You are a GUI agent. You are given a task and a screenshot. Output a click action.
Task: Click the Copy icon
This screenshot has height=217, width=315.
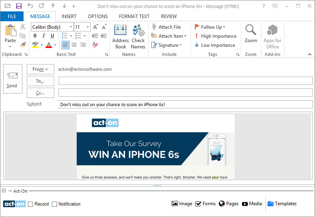pos(22,36)
